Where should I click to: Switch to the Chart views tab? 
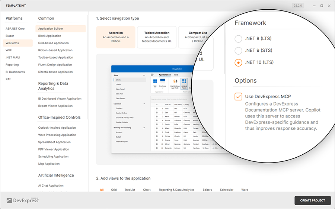147,190
